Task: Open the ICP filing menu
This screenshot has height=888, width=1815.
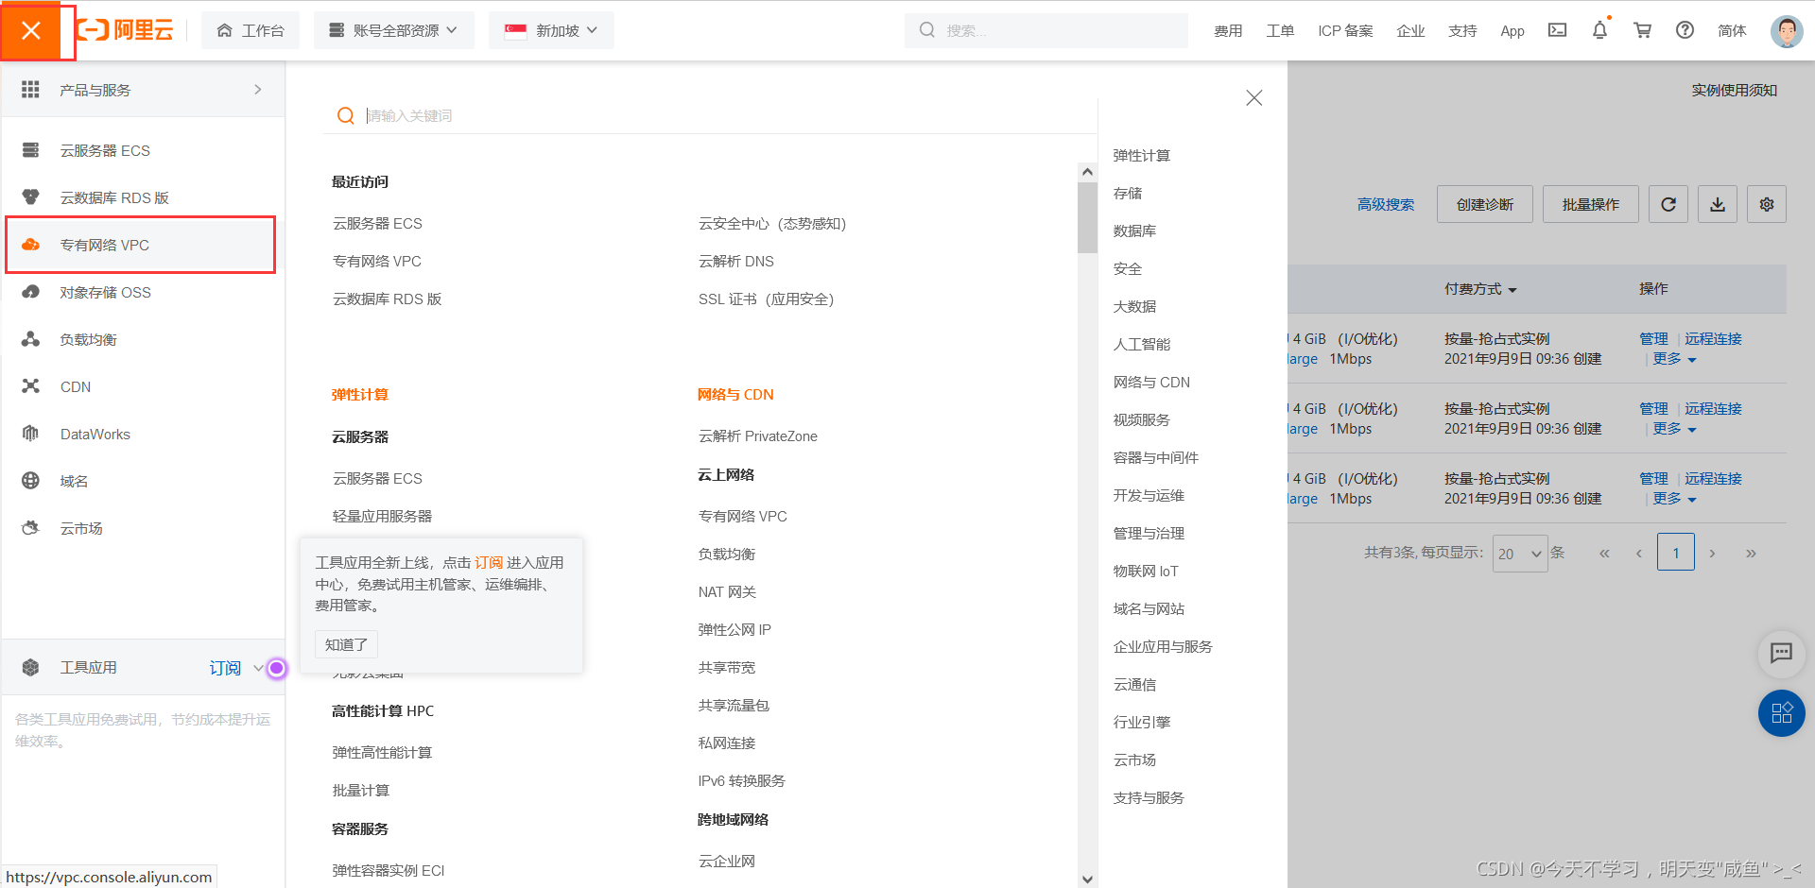Action: click(x=1345, y=30)
